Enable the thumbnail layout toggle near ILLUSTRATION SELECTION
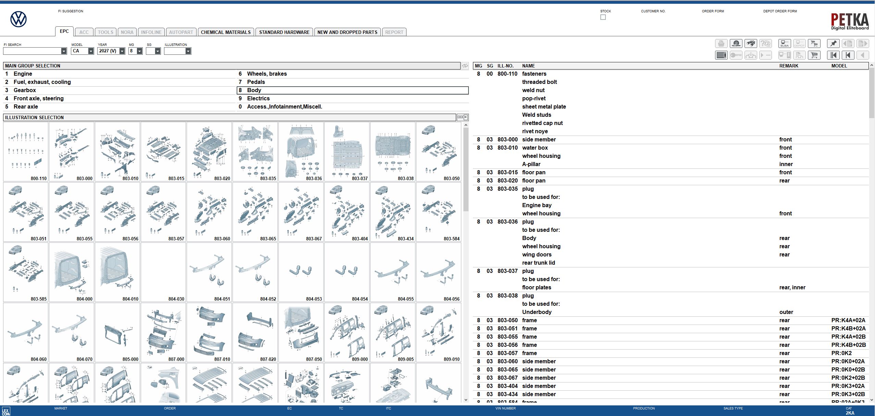The image size is (875, 416). pos(462,117)
